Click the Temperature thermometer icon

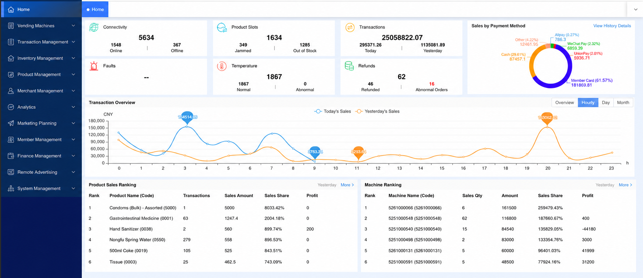pyautogui.click(x=222, y=66)
